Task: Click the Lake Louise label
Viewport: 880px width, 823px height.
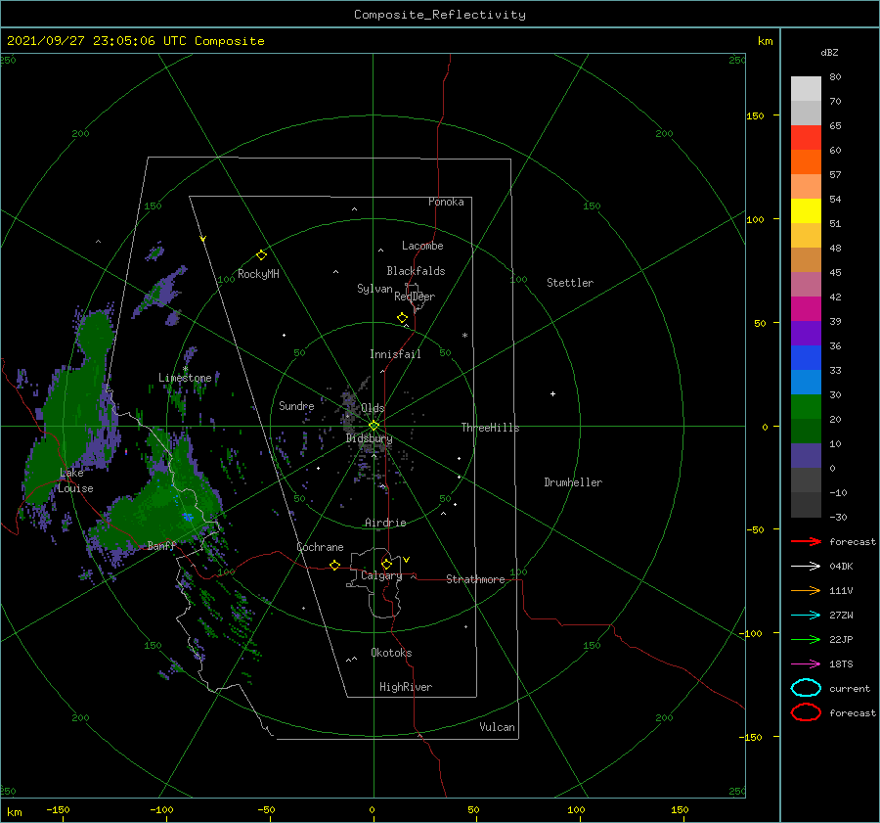Action: point(75,480)
